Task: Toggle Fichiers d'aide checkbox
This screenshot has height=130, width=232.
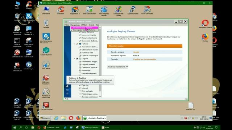Action: click(x=80, y=53)
